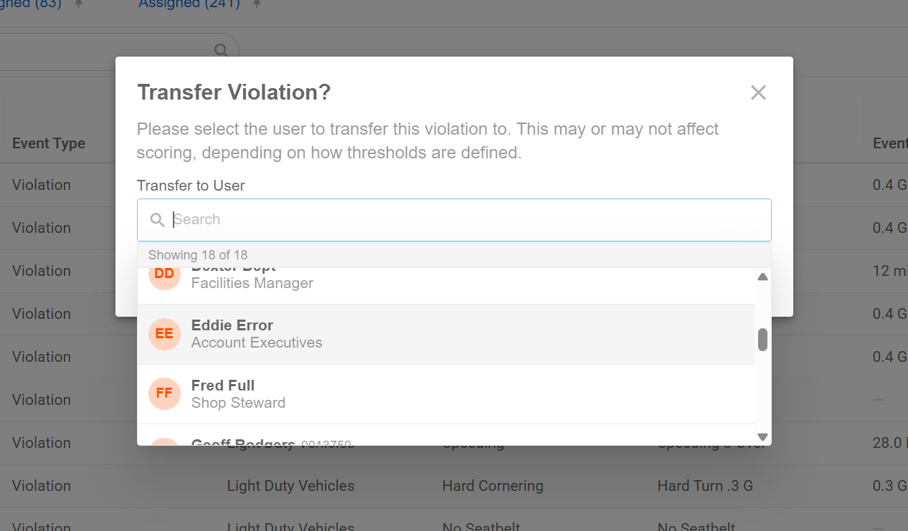Select the EE avatar for Eddie Error
Image resolution: width=908 pixels, height=531 pixels.
pyautogui.click(x=164, y=334)
